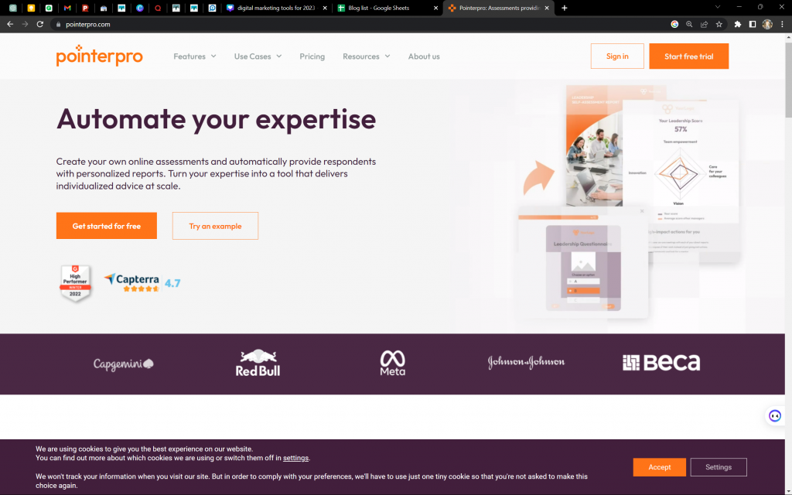Bookmark this page with star icon
The image size is (792, 495).
point(719,24)
